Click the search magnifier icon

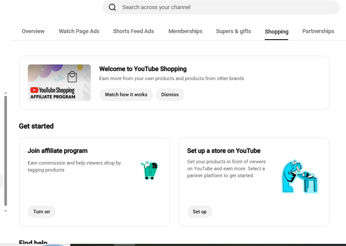112,7
